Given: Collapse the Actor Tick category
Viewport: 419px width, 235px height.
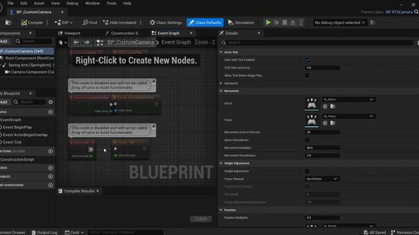Looking at the screenshot, I should click(x=221, y=52).
